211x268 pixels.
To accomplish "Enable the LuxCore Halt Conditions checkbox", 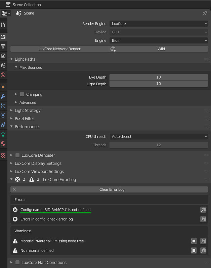I will point(17,263).
